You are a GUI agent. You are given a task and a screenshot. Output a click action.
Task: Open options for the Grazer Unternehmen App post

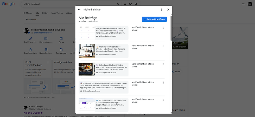[163, 82]
